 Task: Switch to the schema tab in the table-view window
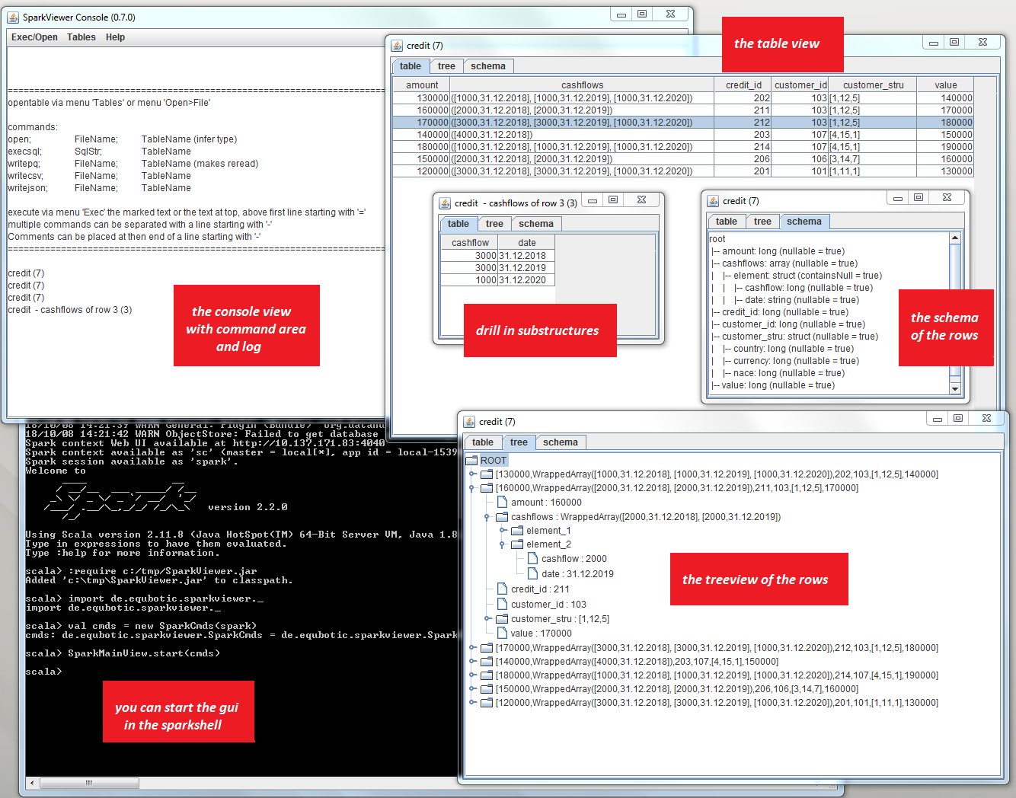(488, 66)
